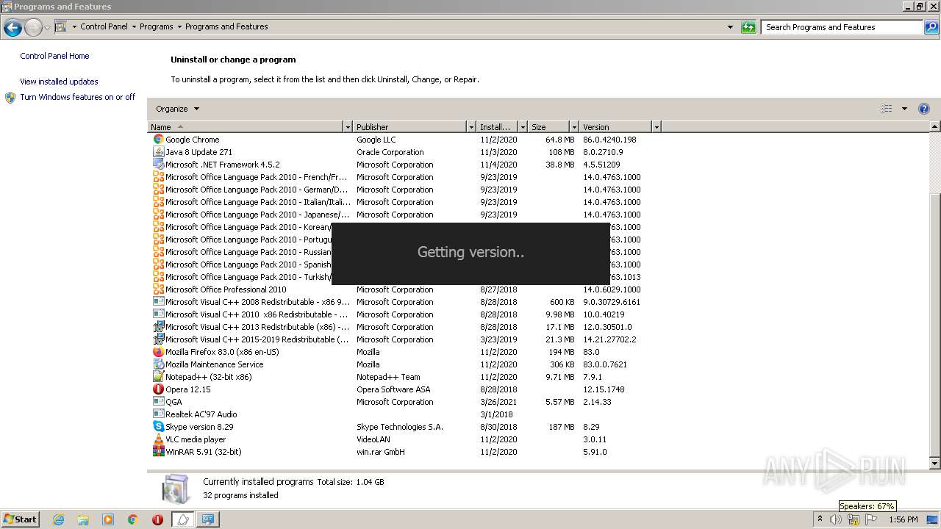Image resolution: width=941 pixels, height=529 pixels.
Task: Select the VLC media player icon
Action: pos(158,439)
